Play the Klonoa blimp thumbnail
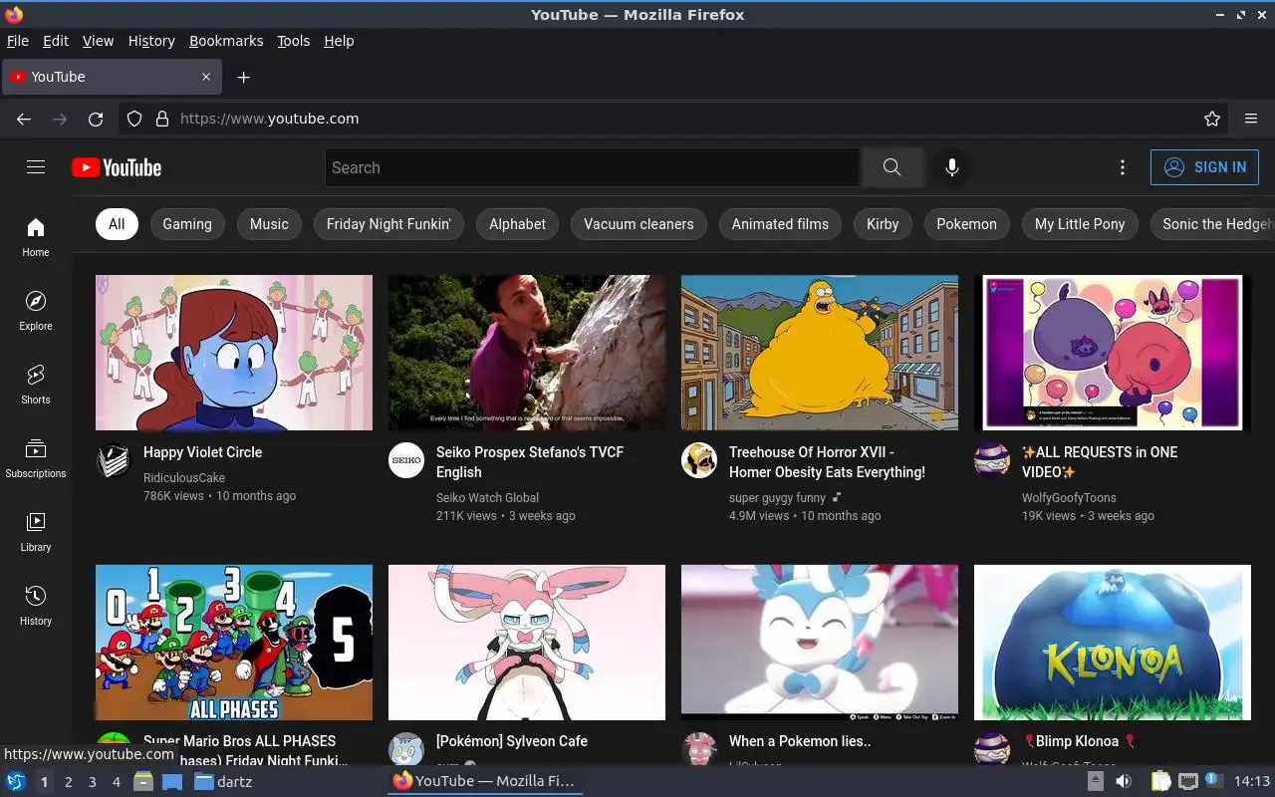 (1113, 643)
